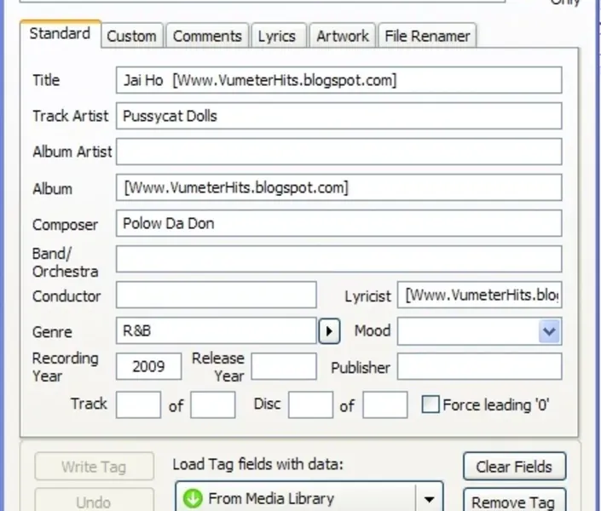Enable Force leading '0' checkbox
Screen dimensions: 601x511
430,405
